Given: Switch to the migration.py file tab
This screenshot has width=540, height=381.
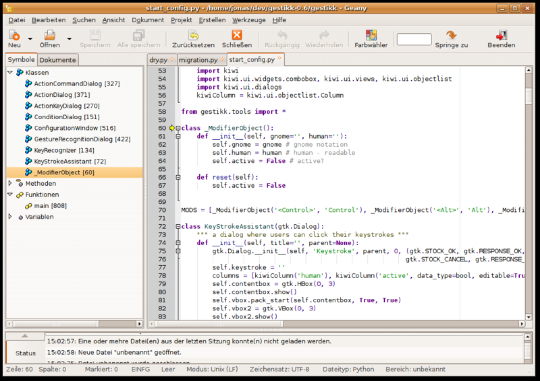Looking at the screenshot, I should click(202, 60).
